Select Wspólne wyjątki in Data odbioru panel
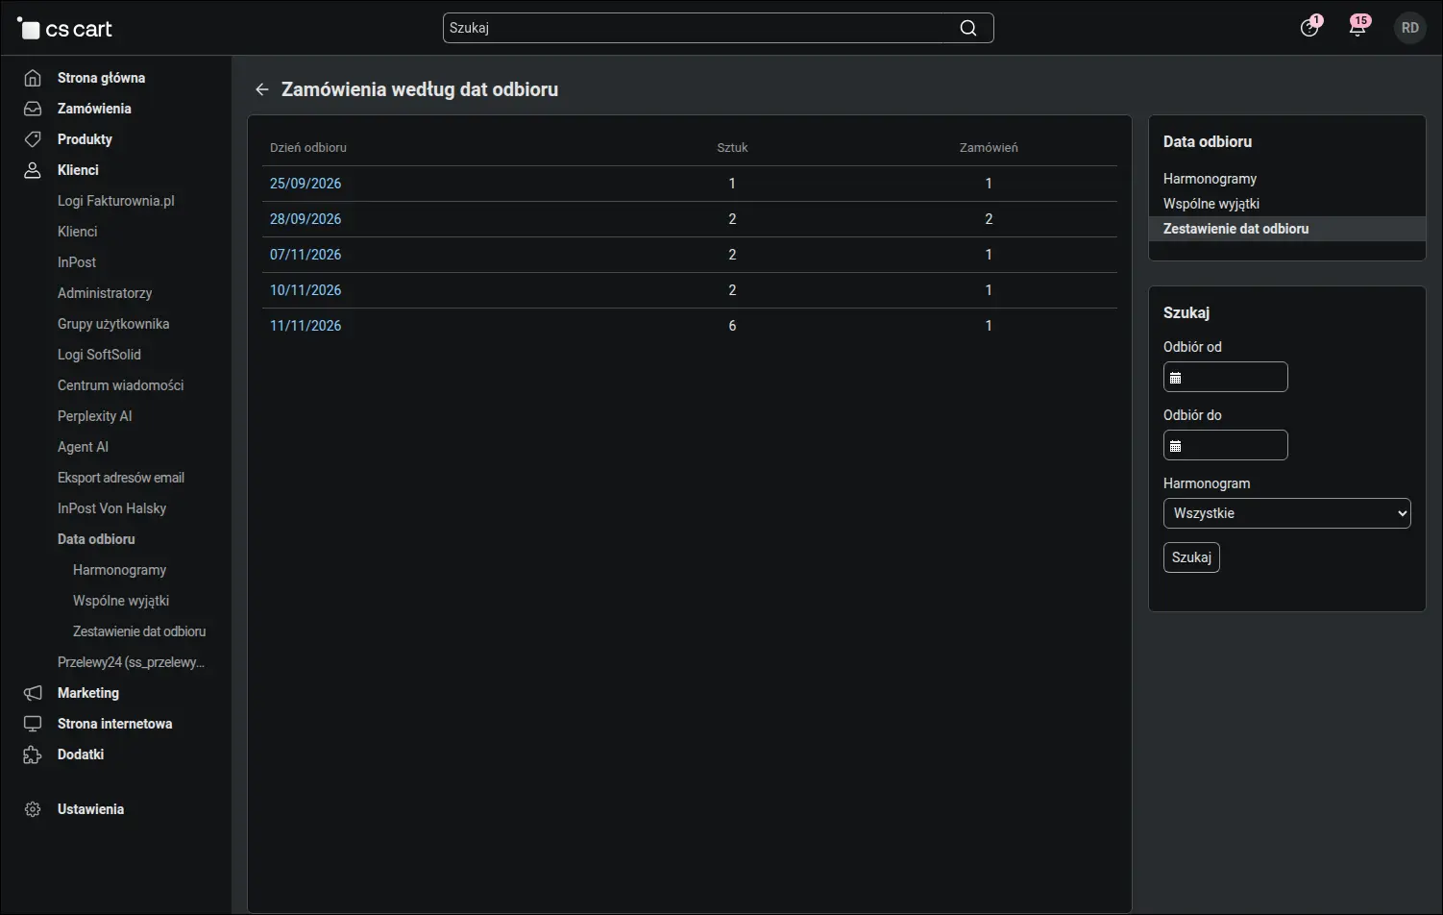This screenshot has width=1443, height=915. click(x=1211, y=204)
